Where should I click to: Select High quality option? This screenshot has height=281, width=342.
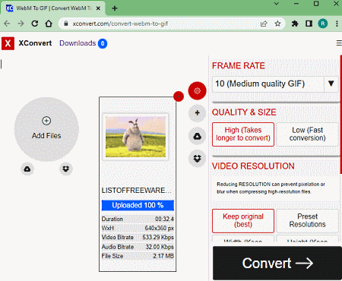coord(243,134)
